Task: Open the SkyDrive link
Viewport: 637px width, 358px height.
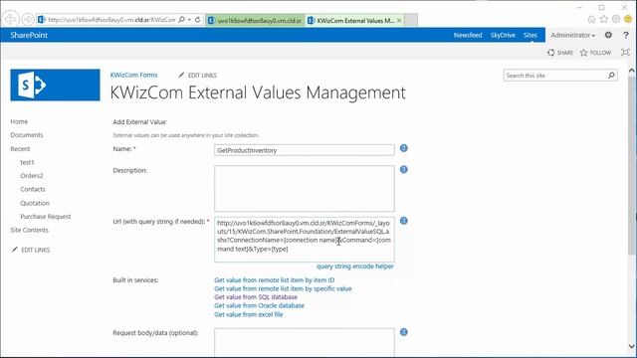Action: (x=503, y=35)
